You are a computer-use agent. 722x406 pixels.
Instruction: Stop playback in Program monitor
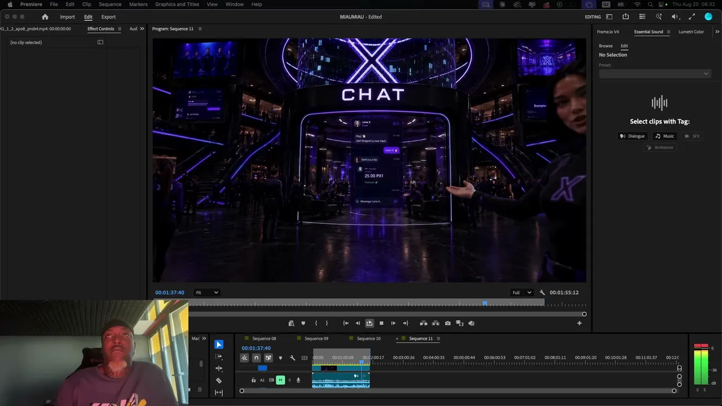381,323
